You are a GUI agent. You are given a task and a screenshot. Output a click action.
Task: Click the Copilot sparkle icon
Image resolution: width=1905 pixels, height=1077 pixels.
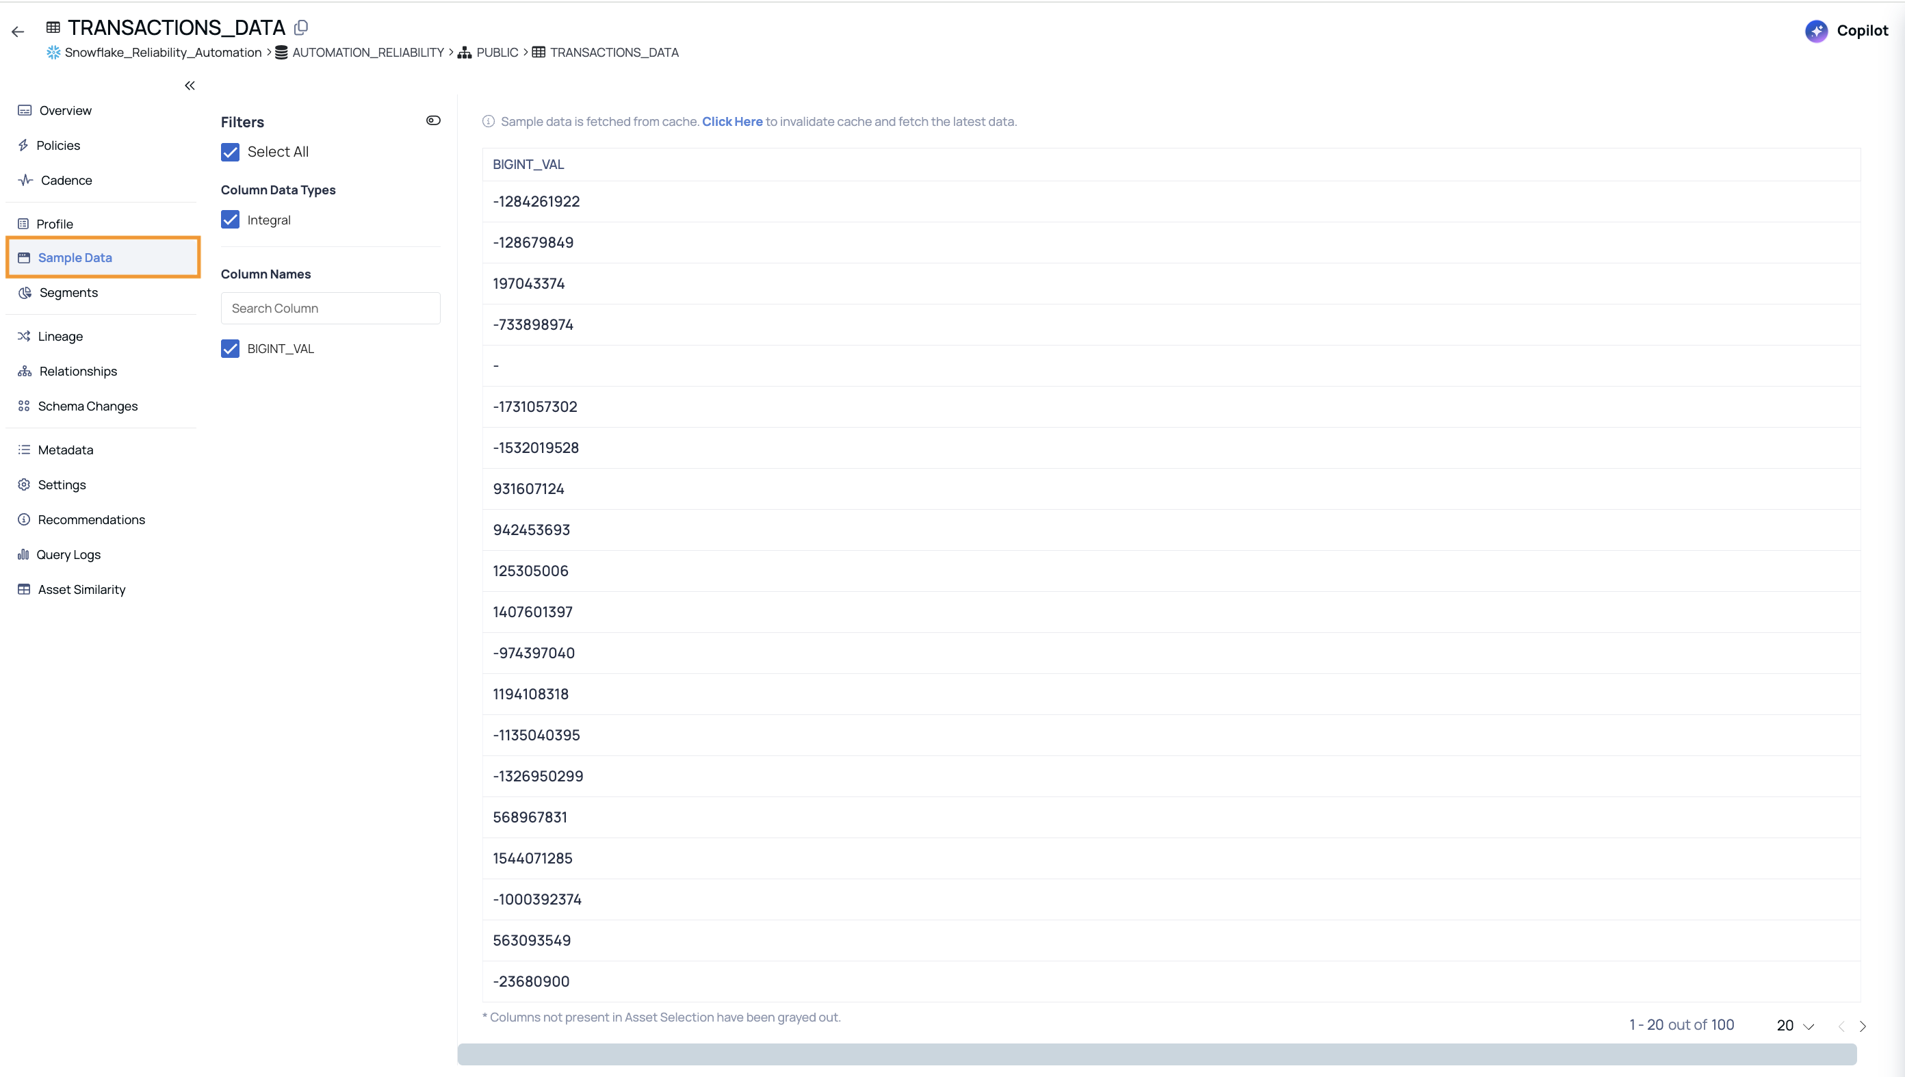tap(1816, 30)
